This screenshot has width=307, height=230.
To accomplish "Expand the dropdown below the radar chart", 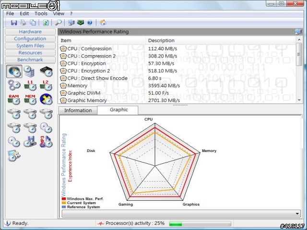I will (x=297, y=214).
